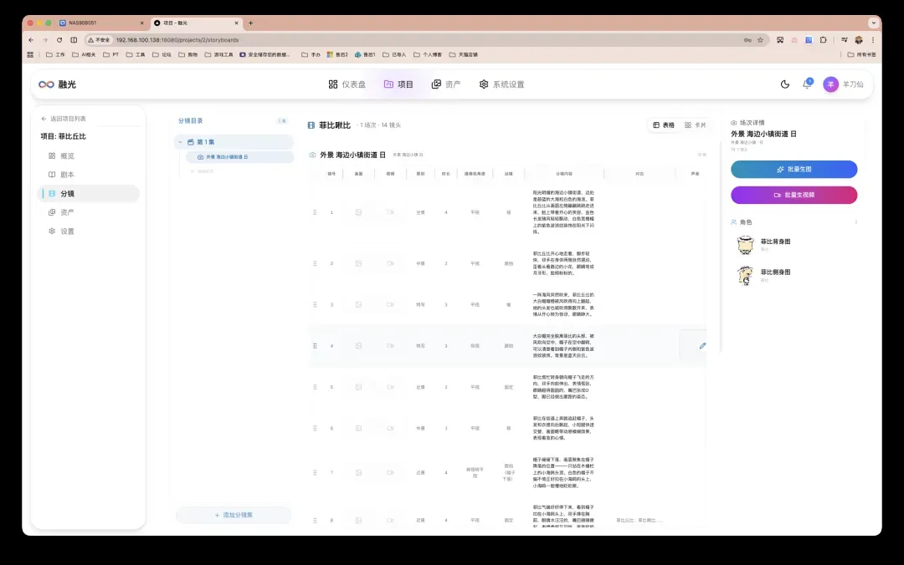Switch to 表格 table view
Image resolution: width=904 pixels, height=565 pixels.
pos(664,125)
